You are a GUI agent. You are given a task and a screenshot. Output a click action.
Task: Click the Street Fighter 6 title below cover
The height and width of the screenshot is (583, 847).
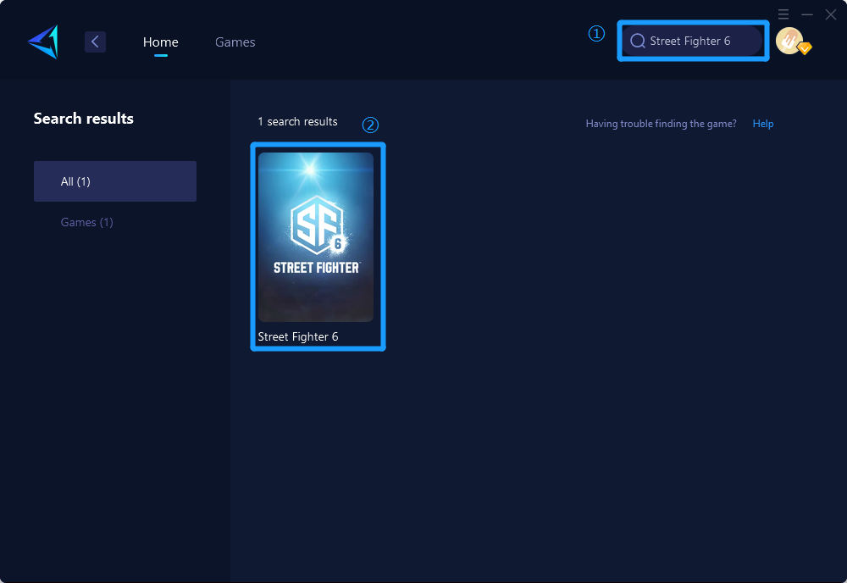[298, 336]
